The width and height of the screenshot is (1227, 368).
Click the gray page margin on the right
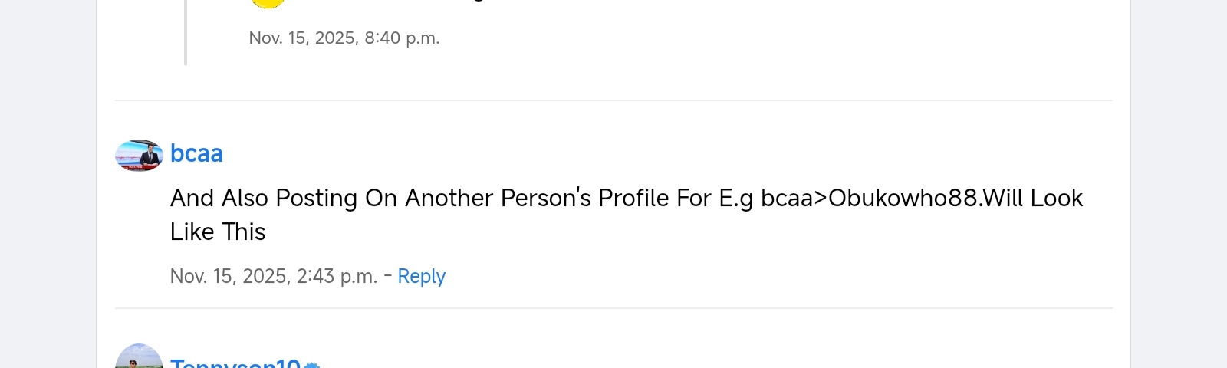pyautogui.click(x=1179, y=184)
